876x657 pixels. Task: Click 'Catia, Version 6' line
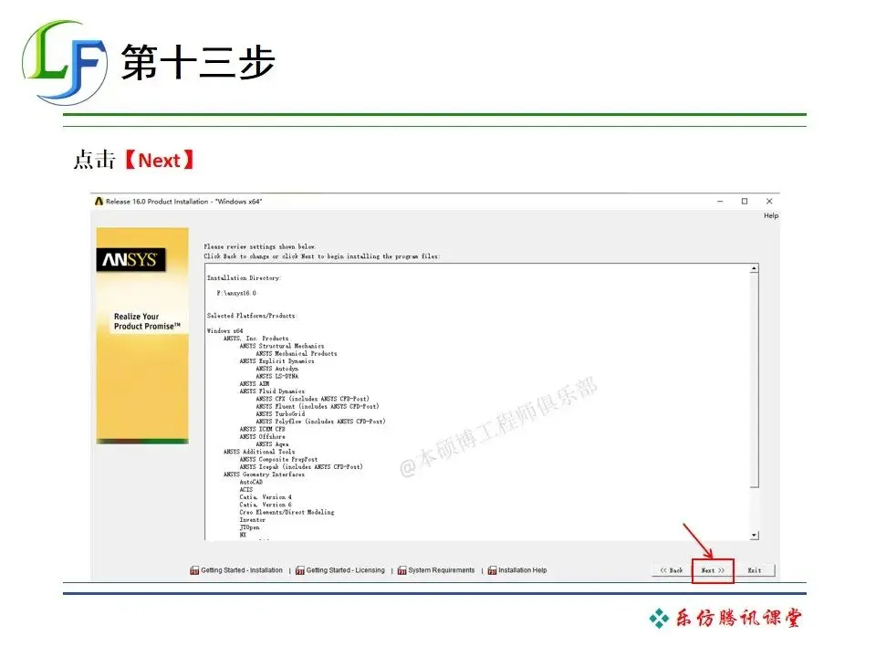266,505
